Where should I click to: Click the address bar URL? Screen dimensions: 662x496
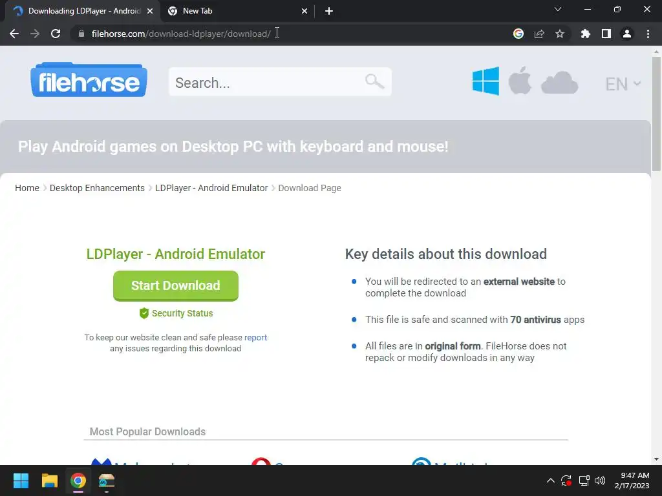[x=181, y=34]
